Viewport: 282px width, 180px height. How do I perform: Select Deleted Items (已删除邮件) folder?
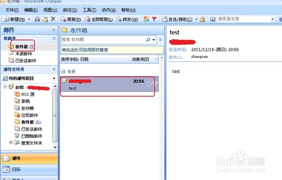point(28,136)
